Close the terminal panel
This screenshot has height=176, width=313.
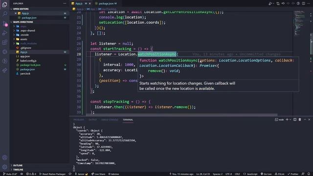click(x=309, y=119)
